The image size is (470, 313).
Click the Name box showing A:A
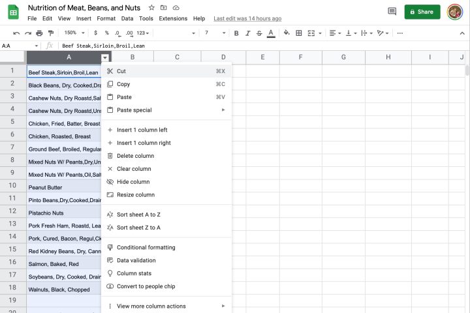click(x=20, y=46)
